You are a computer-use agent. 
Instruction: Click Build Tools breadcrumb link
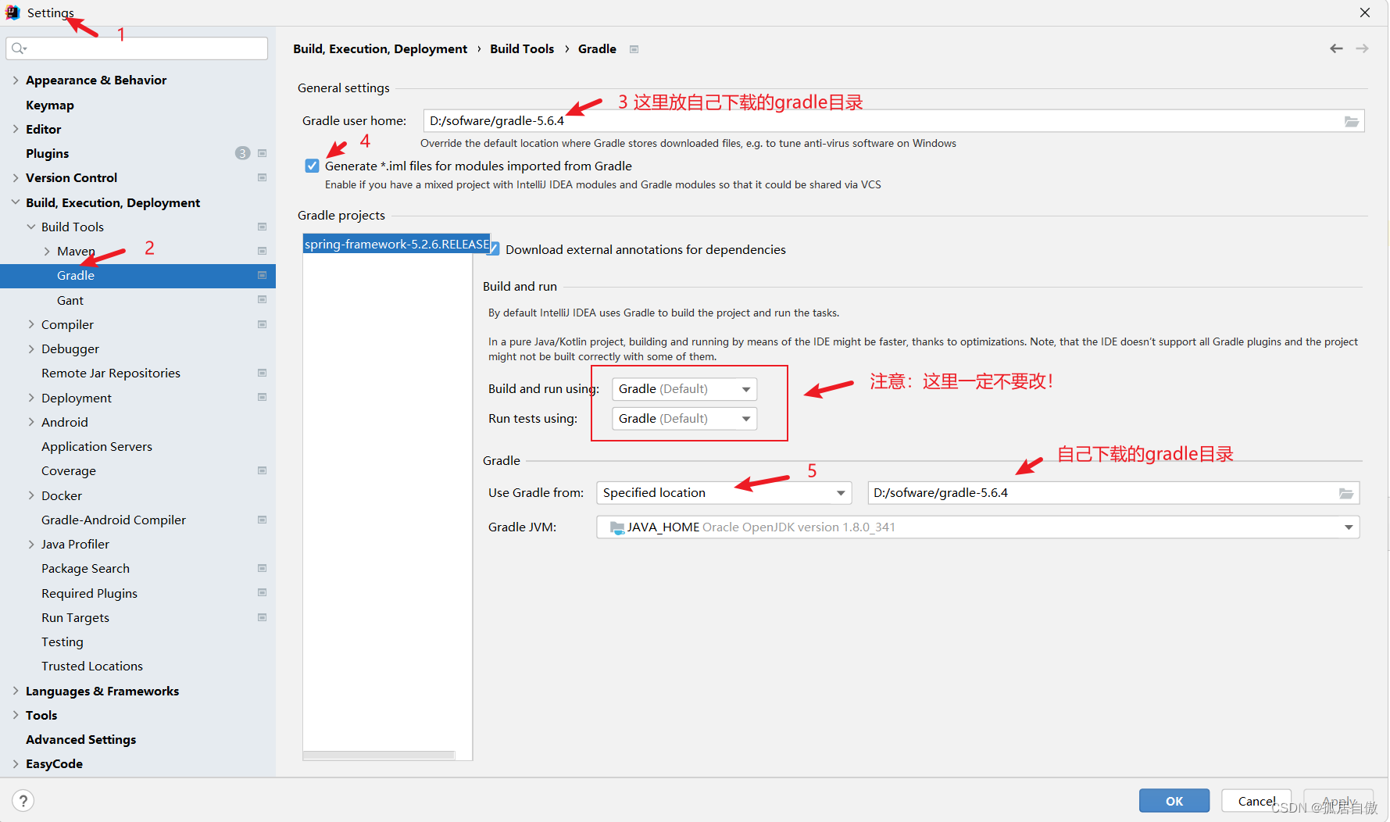[522, 48]
